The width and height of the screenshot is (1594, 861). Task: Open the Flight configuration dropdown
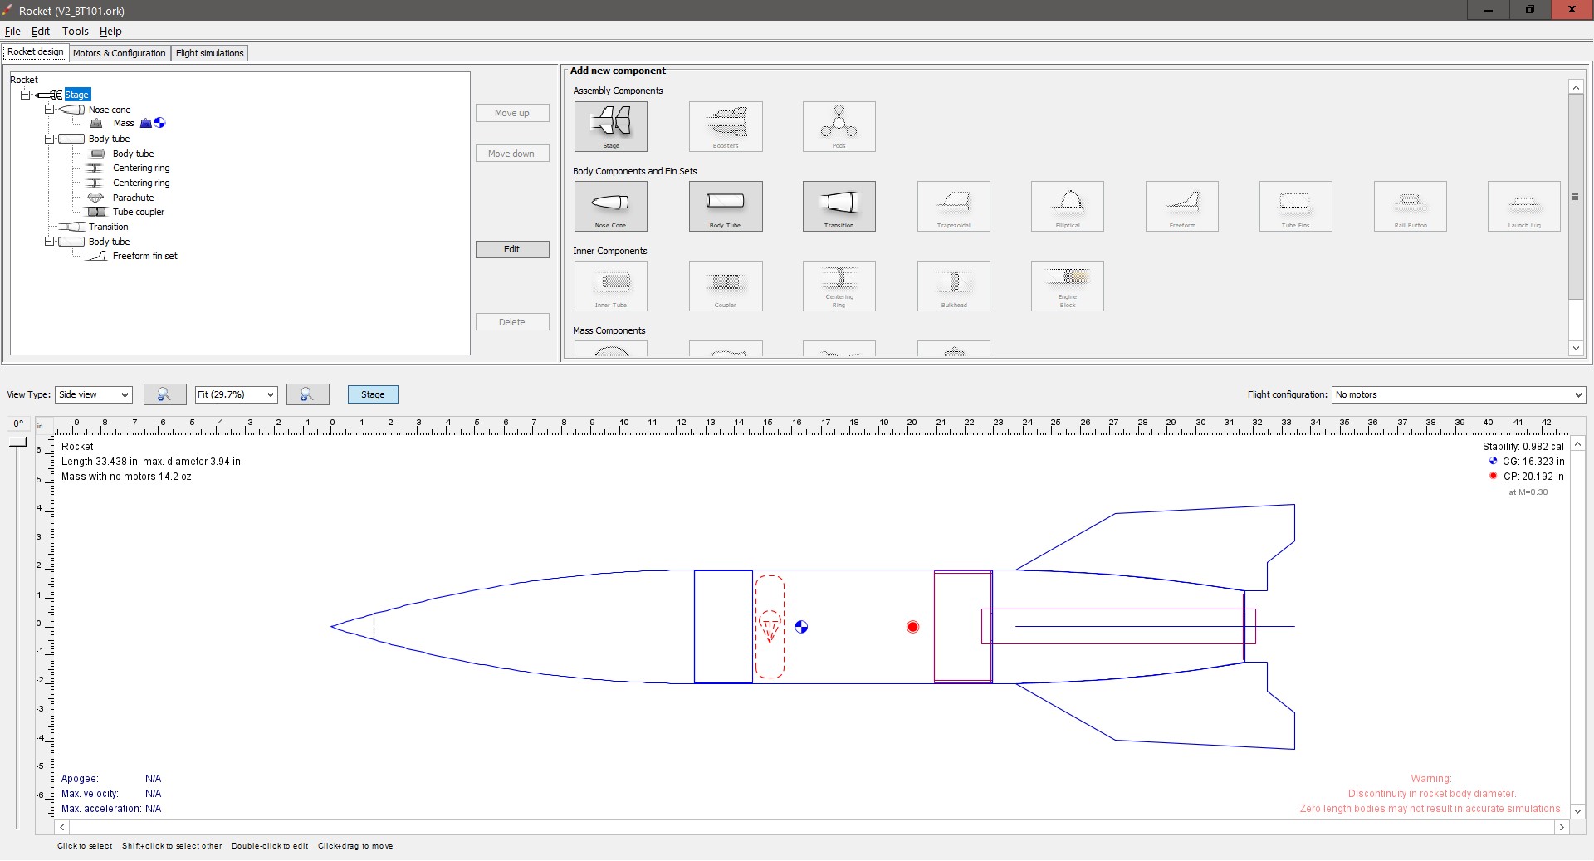[x=1458, y=394]
